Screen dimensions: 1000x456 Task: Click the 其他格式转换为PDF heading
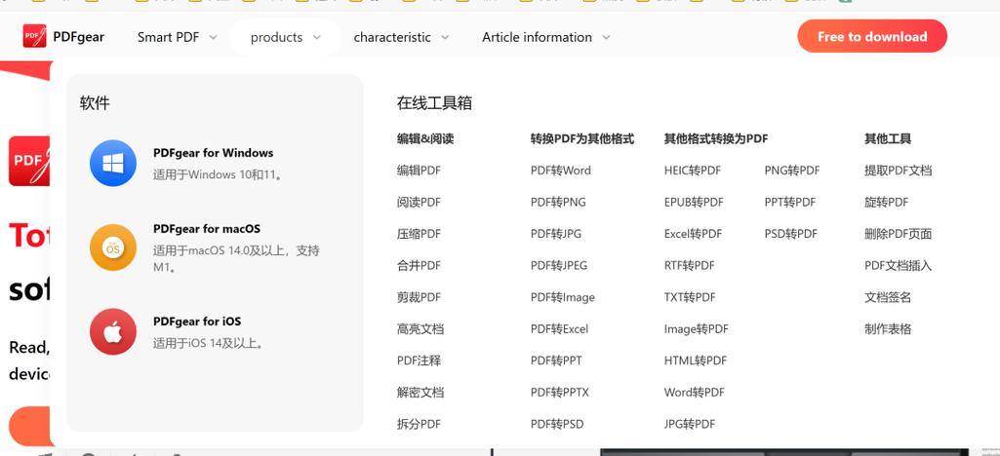[716, 138]
